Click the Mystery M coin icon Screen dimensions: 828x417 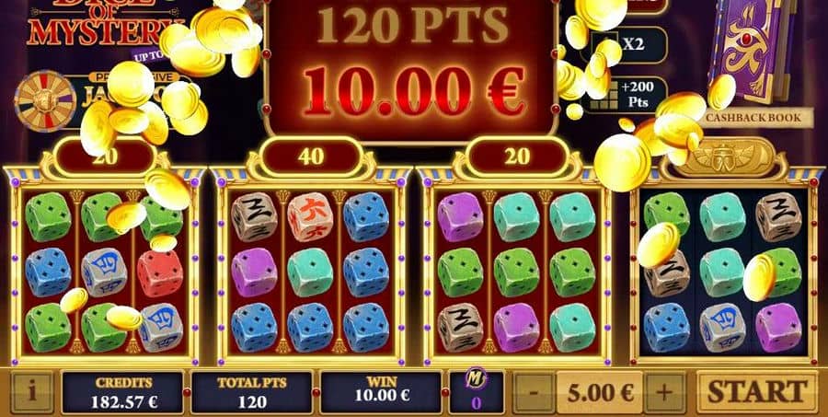point(476,379)
